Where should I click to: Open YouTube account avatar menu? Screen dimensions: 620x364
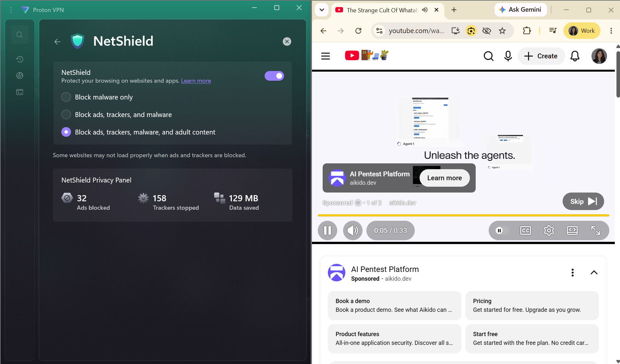(599, 56)
